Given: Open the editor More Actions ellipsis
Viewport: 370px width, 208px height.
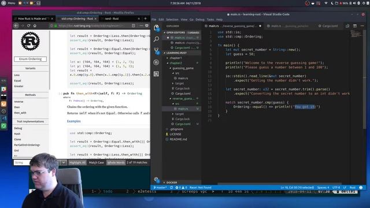Looking at the screenshot, I should click(x=362, y=26).
